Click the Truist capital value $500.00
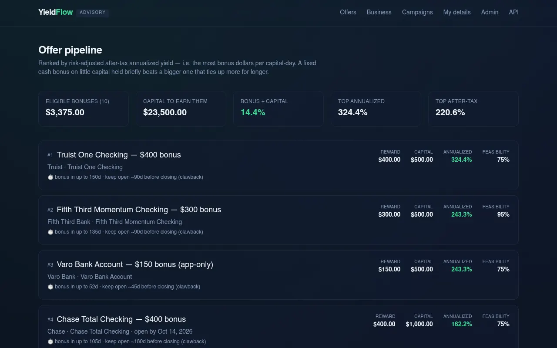This screenshot has height=348, width=557. (422, 160)
